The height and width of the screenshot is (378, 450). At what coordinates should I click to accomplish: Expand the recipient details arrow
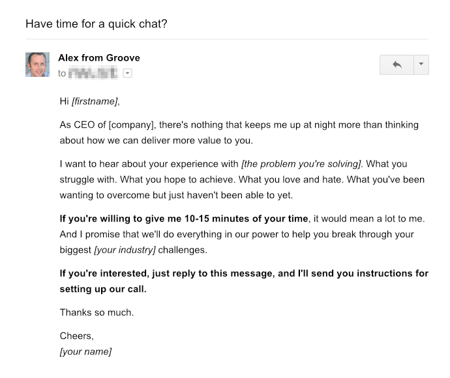pos(127,74)
